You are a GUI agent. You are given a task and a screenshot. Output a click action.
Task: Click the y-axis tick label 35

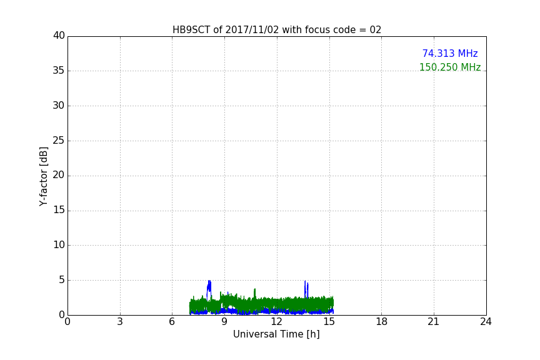point(59,71)
